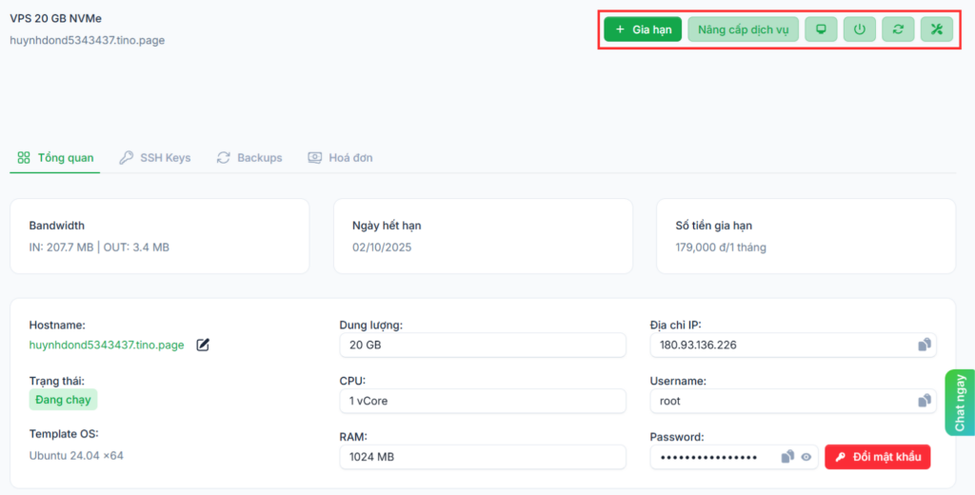Copy the password using the copy icon
Image resolution: width=975 pixels, height=495 pixels.
coord(787,457)
